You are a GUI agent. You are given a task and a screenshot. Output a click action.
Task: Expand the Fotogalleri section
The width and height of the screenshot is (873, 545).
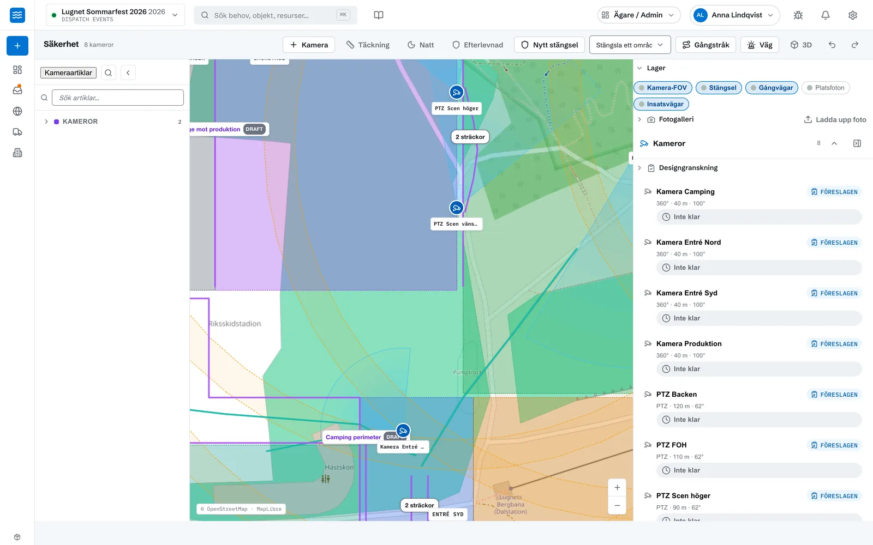pos(639,119)
